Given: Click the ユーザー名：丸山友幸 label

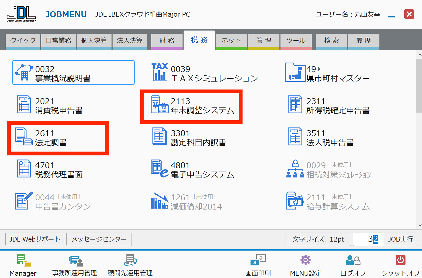Looking at the screenshot, I should coord(348,14).
